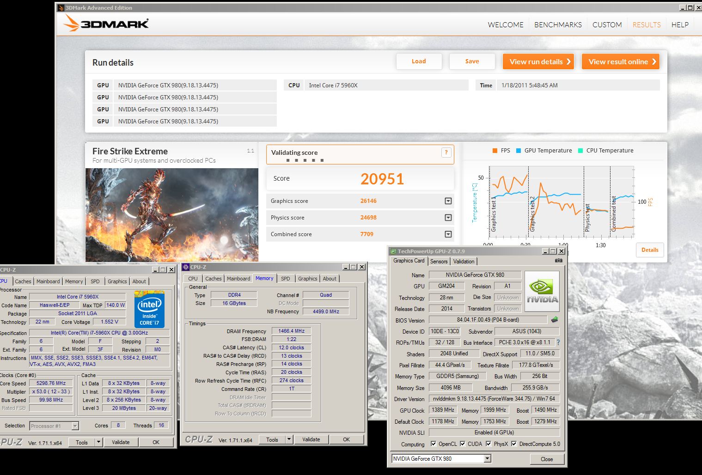Viewport: 702px width, 475px height.
Task: Click the Core Speed 5298.76 MHz value
Action: [51, 383]
